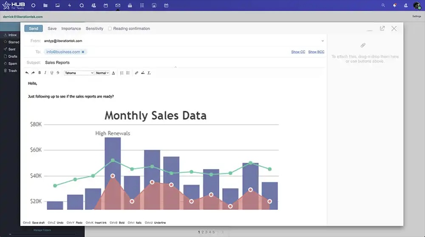Expand the From address dropdown arrow
The width and height of the screenshot is (425, 237).
click(x=323, y=41)
